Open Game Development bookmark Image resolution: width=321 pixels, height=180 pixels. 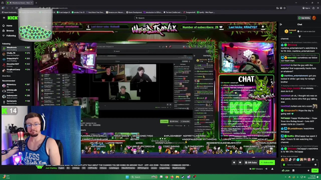pyautogui.click(x=134, y=12)
